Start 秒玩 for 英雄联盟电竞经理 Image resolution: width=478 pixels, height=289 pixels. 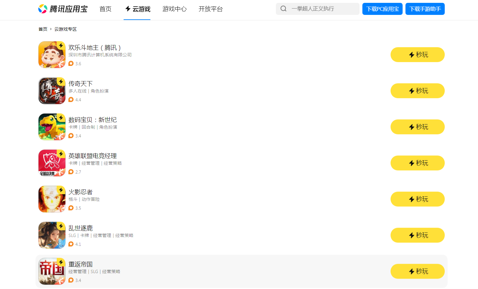click(417, 163)
